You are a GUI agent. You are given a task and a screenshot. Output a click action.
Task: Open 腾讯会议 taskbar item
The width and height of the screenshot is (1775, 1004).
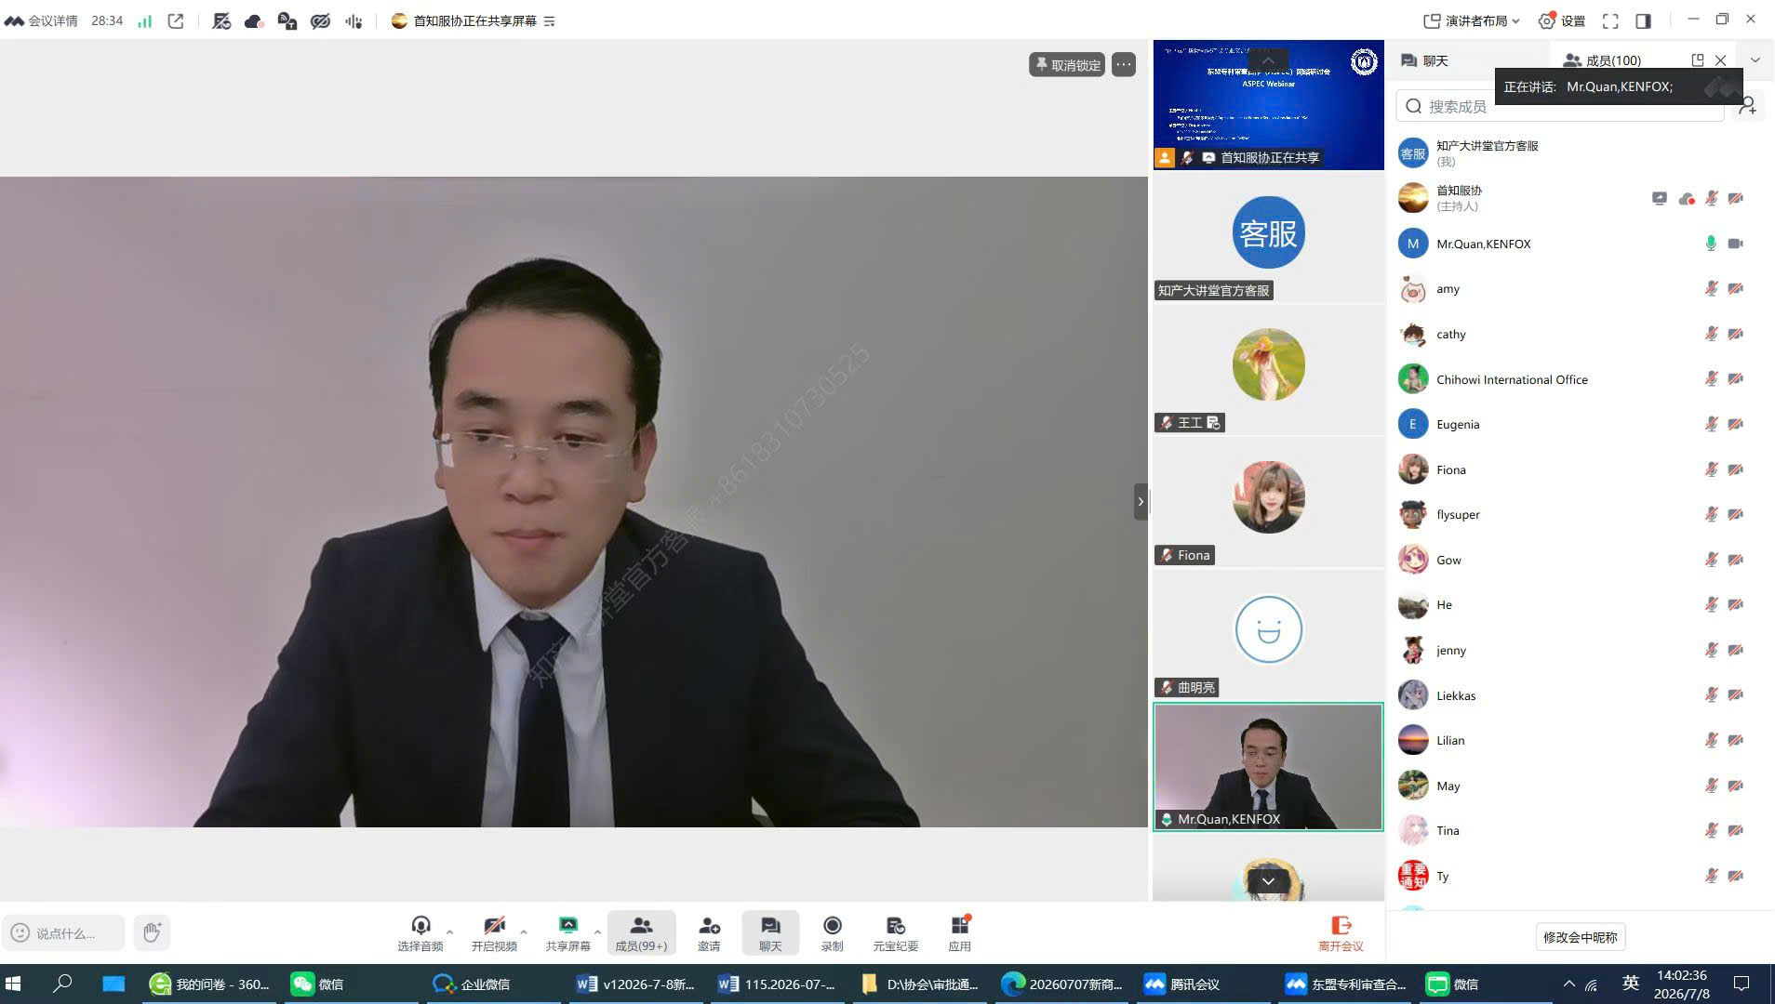point(1182,984)
